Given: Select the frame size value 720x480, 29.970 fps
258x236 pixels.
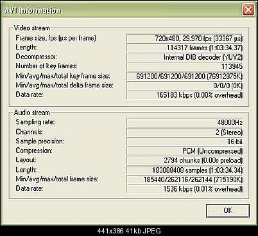Looking at the screenshot, I should point(185,39).
